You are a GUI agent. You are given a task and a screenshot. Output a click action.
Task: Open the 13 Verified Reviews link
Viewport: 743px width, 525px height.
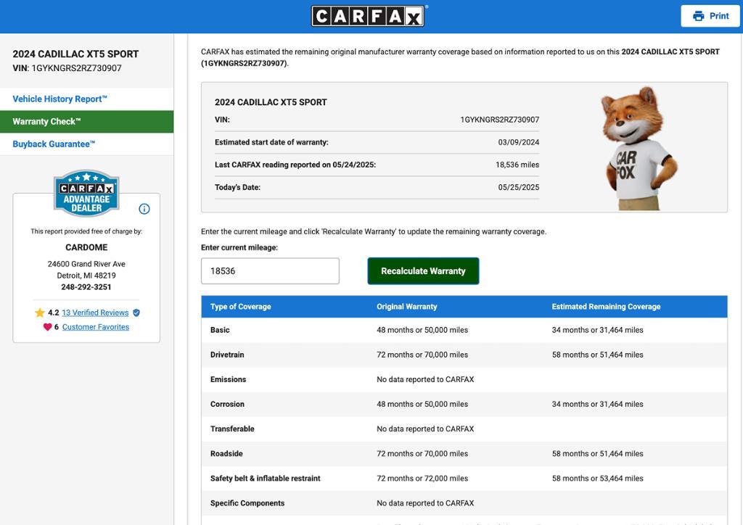(x=95, y=313)
